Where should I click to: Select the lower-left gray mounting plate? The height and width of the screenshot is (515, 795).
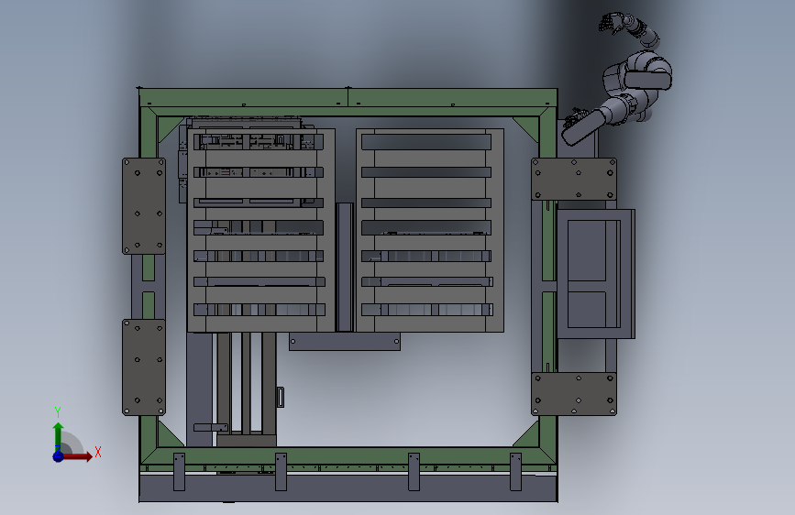(x=144, y=367)
